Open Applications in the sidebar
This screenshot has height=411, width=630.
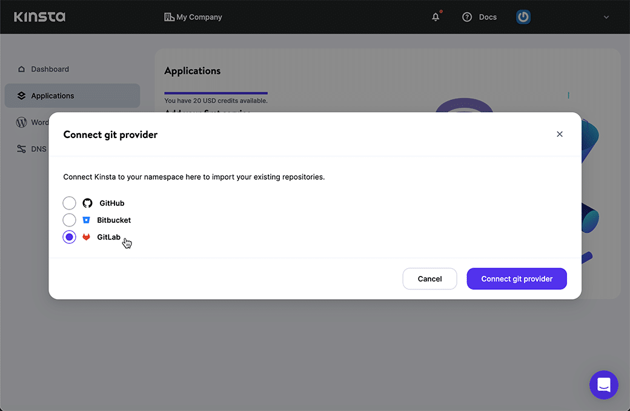point(52,96)
